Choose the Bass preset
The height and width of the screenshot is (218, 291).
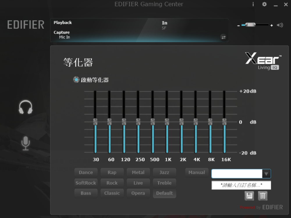tap(86, 193)
